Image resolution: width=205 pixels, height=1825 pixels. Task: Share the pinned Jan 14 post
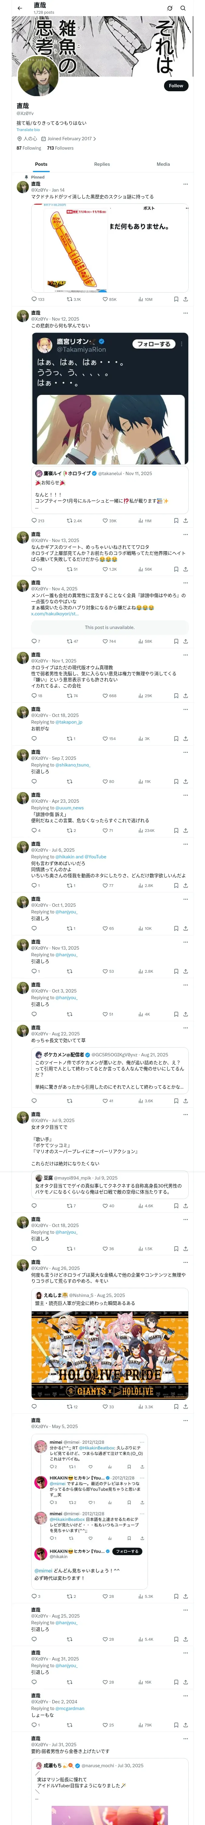185,299
